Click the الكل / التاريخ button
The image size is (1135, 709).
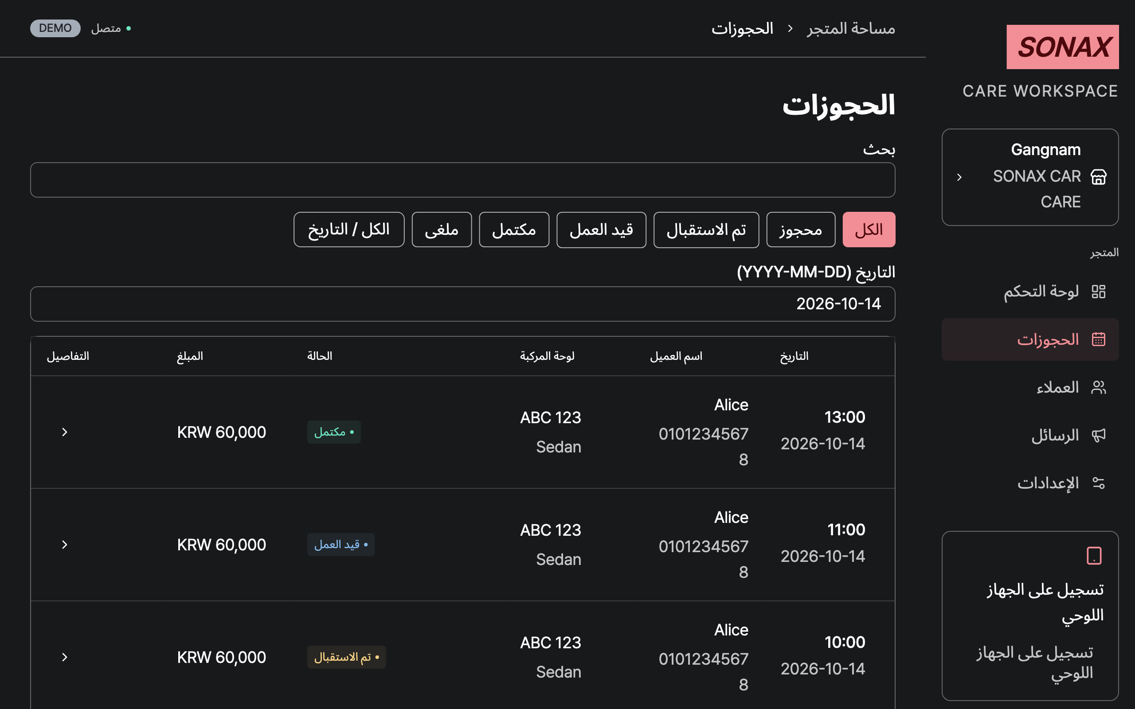pos(349,230)
